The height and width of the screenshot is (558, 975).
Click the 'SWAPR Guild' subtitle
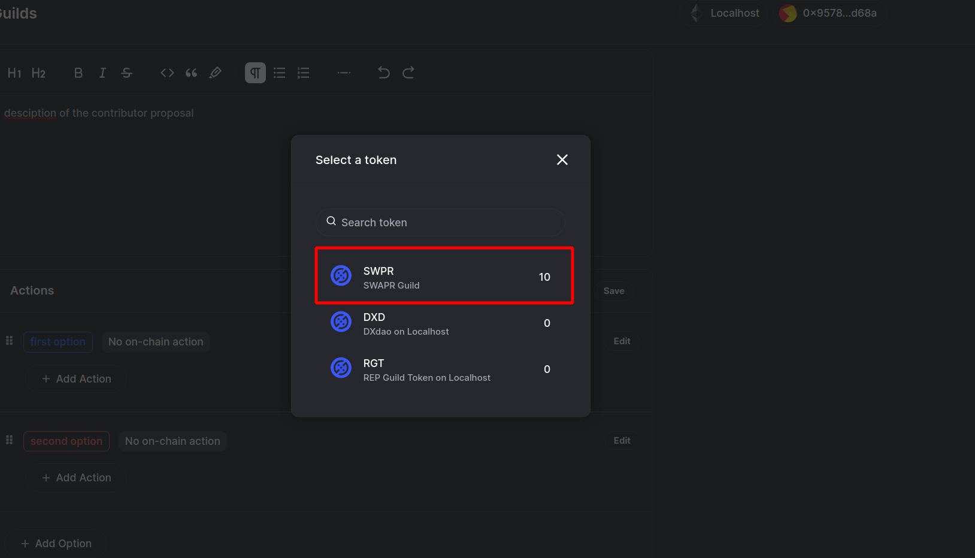[392, 286]
